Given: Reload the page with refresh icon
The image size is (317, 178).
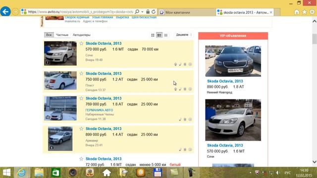Looking at the screenshot, I should pyautogui.click(x=154, y=12).
